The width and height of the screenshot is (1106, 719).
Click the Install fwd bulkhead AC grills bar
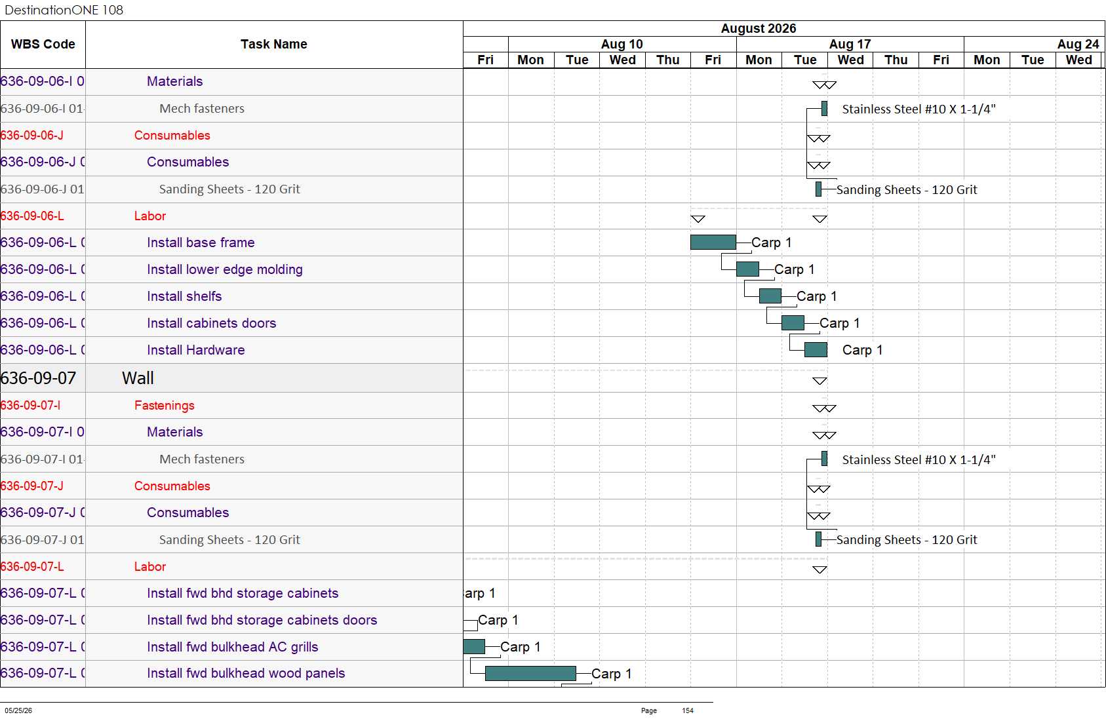pos(474,646)
